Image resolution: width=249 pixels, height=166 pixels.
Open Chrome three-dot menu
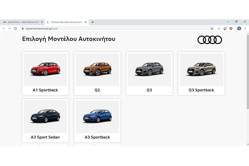[245, 28]
